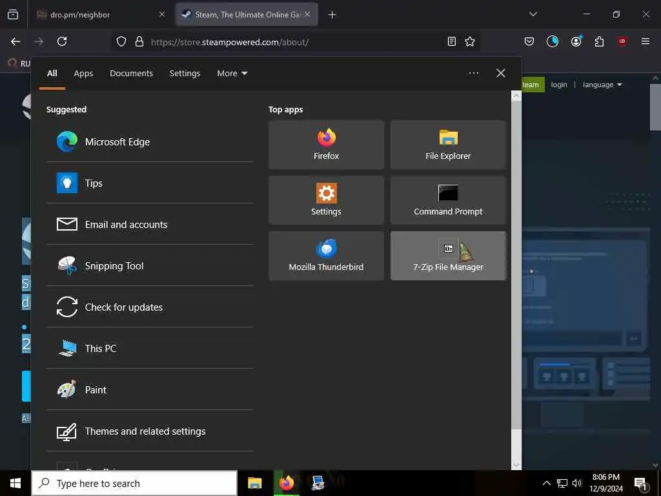Launch Firefox from Top apps
The height and width of the screenshot is (496, 661).
tap(326, 145)
